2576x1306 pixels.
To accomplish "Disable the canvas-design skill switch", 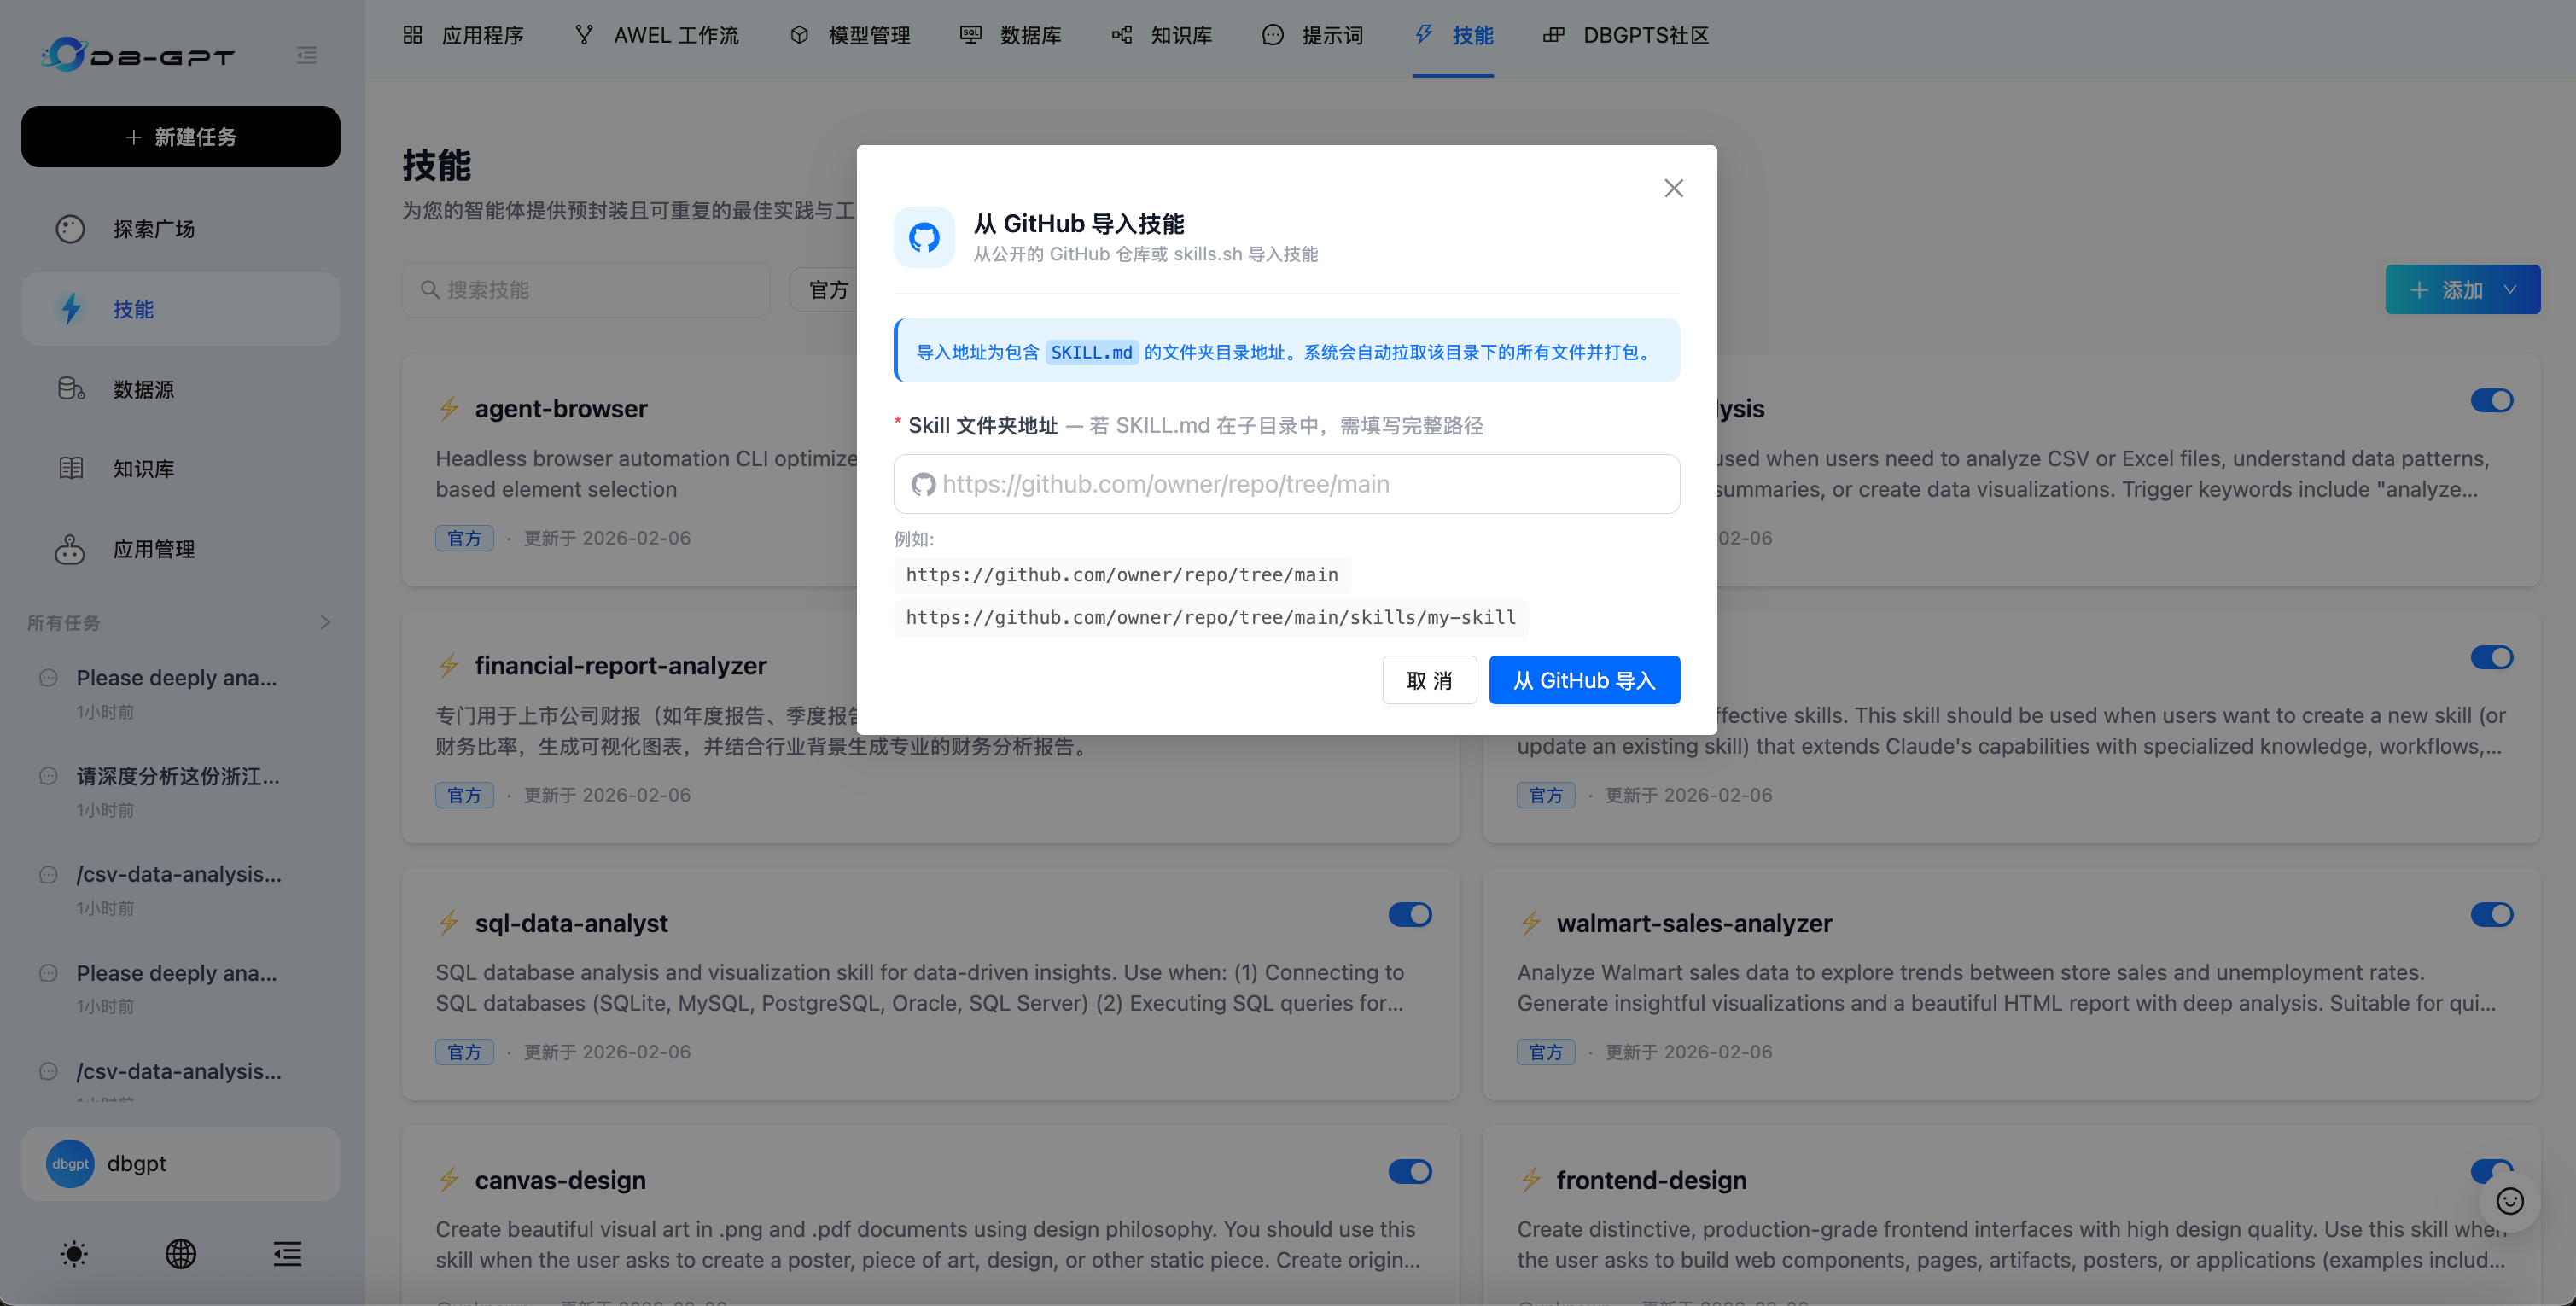I will (1410, 1171).
